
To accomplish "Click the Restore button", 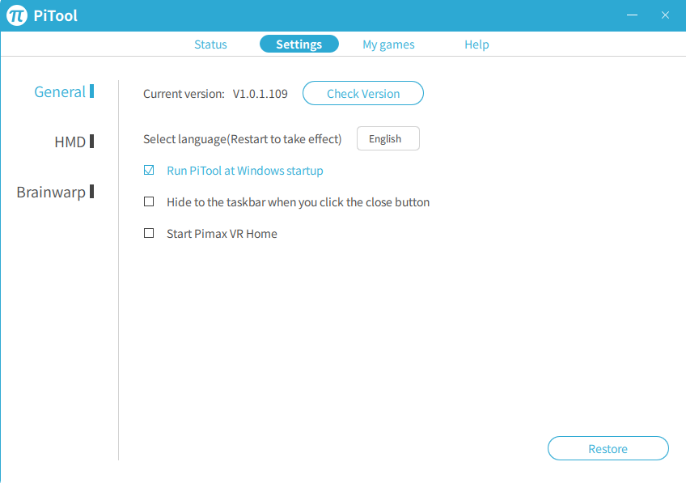I will [x=608, y=448].
